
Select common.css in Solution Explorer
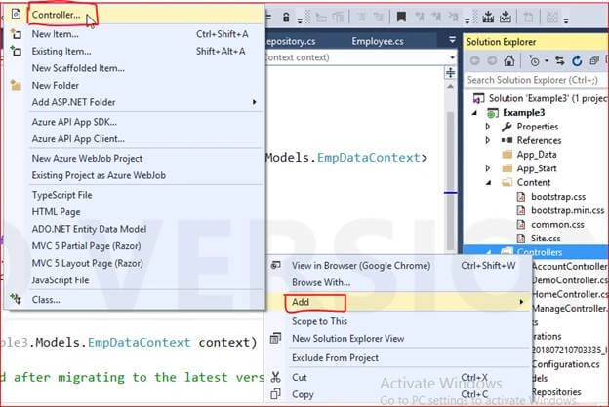557,224
